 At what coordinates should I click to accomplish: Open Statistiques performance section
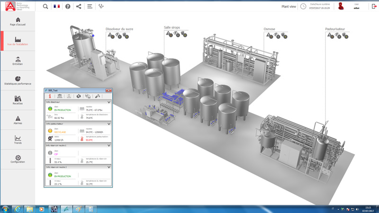[18, 80]
